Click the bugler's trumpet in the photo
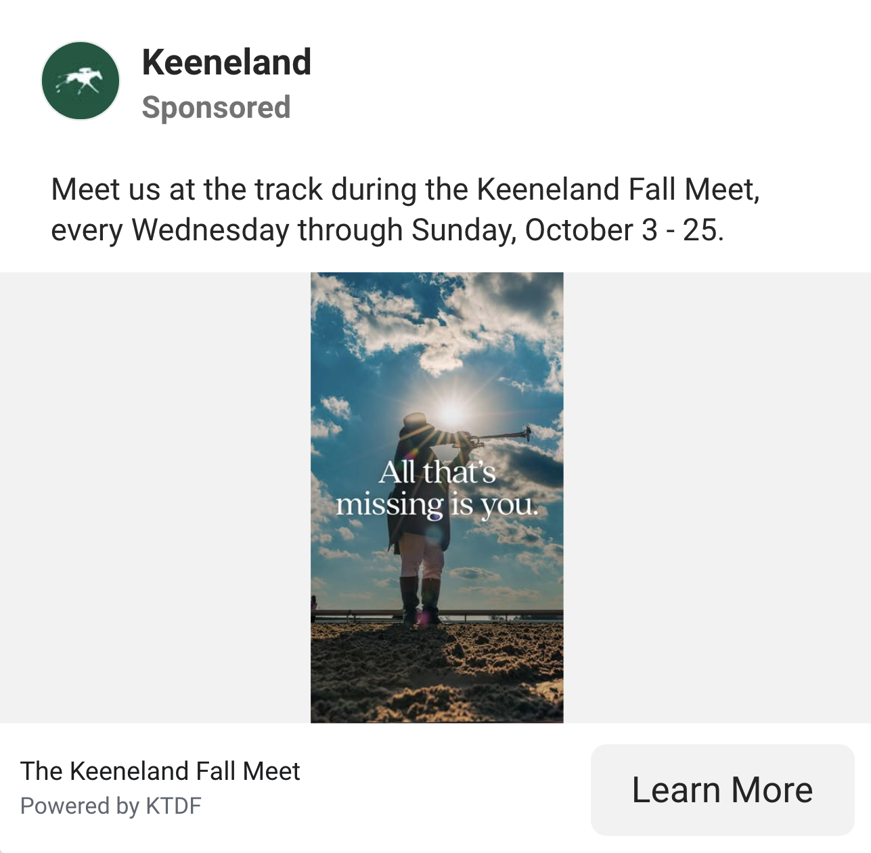This screenshot has height=853, width=871. click(501, 436)
